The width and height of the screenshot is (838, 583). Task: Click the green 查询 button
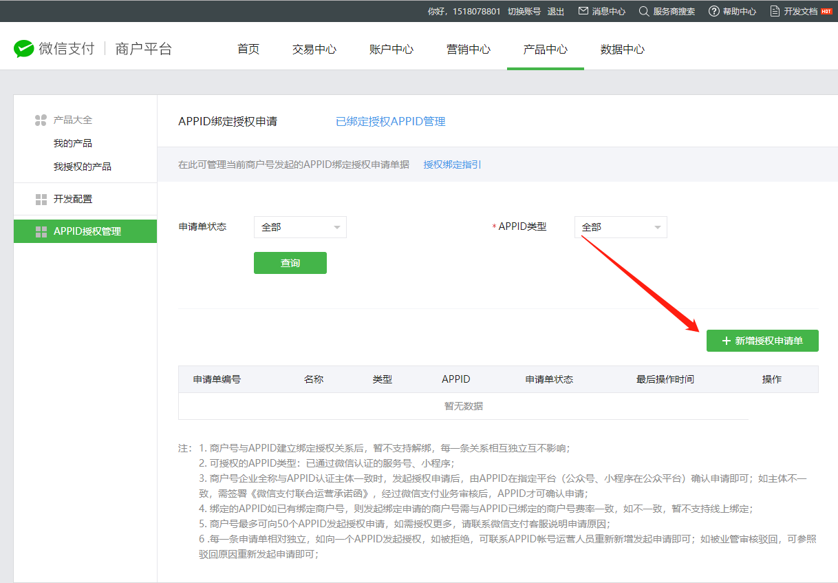[x=290, y=263]
